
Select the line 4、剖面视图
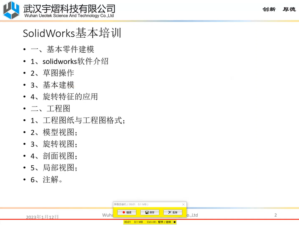coord(54,156)
